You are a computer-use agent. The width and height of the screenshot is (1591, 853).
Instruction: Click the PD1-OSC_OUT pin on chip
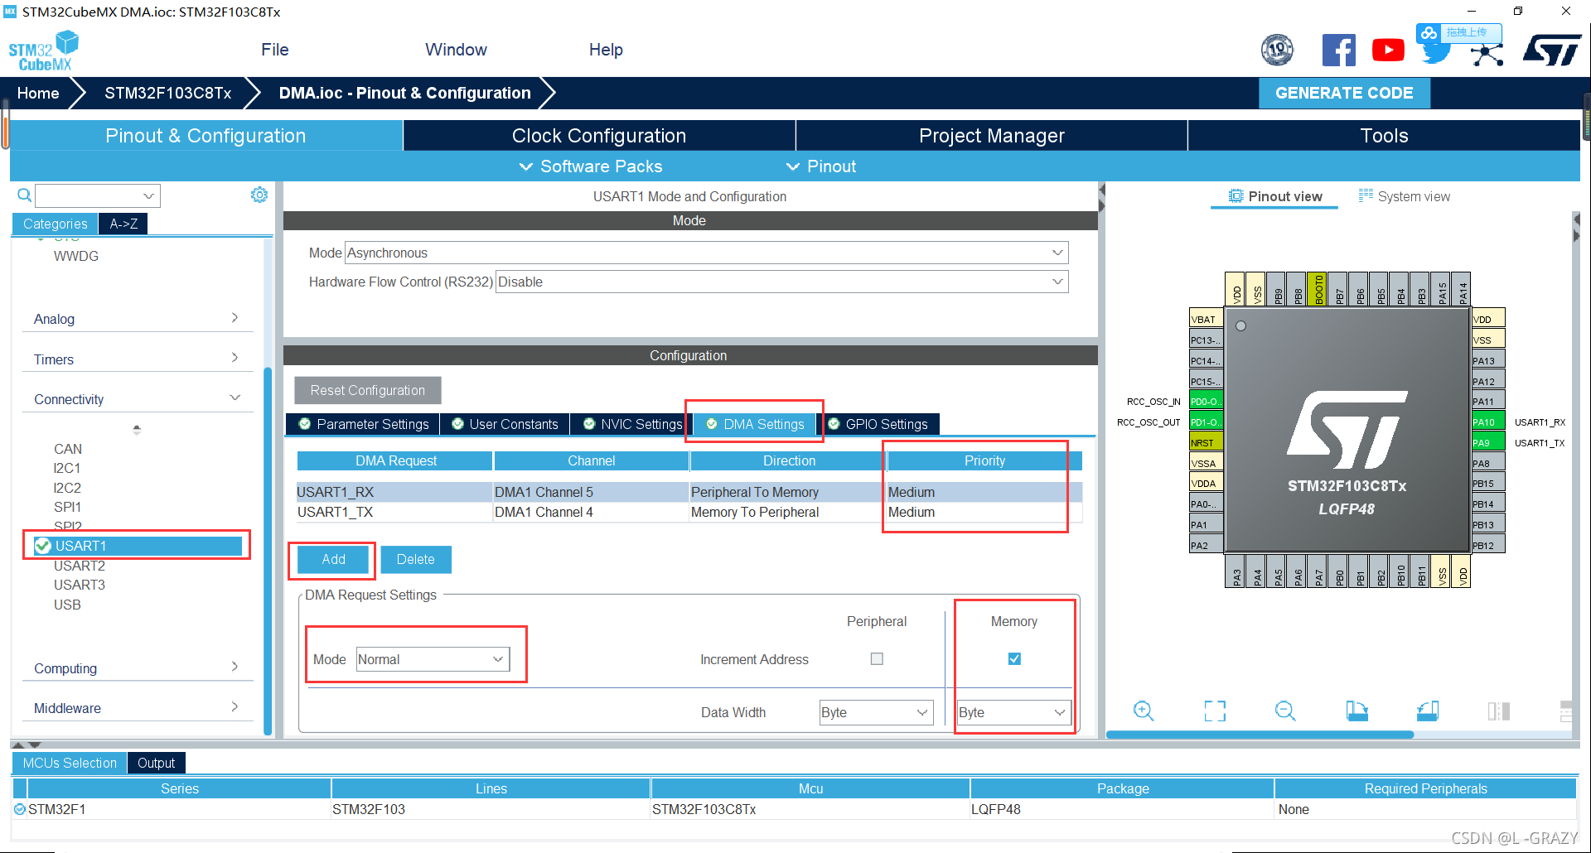1206,422
